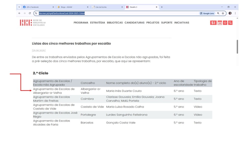250x141 pixels.
Task: Expand the tab search dropdown arrow
Action: tap(19, 7)
